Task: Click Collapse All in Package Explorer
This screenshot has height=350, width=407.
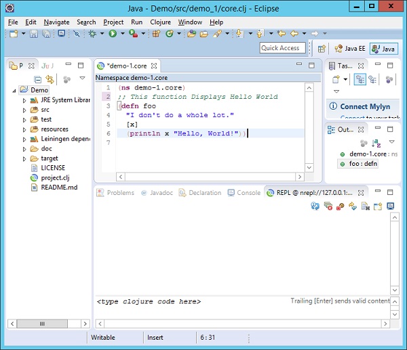Action: pos(38,79)
